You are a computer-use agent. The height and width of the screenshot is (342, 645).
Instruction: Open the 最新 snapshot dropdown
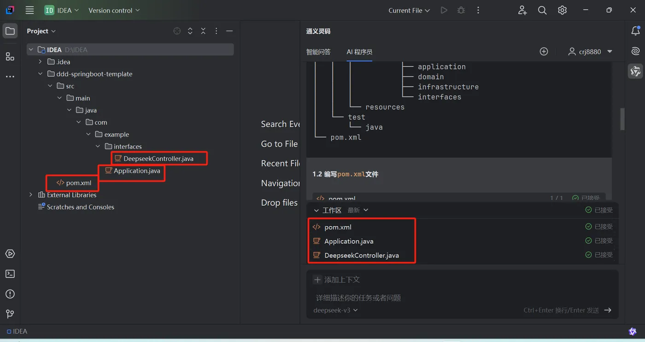(x=358, y=210)
